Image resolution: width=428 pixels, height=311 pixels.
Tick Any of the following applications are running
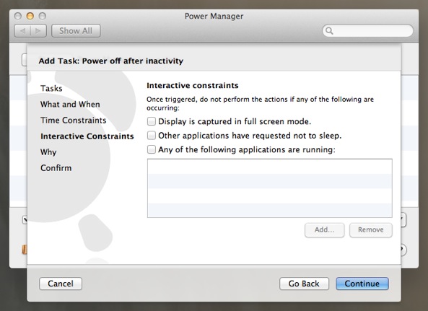click(152, 149)
